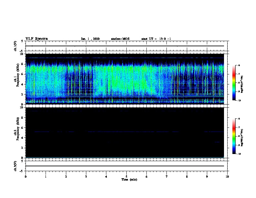The width and height of the screenshot is (256, 198).
Task: Click ch.2 frequency tick label "8"
Action: [x=23, y=118]
